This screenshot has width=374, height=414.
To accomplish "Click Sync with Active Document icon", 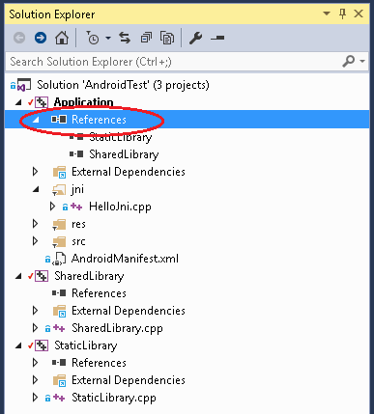I will tap(125, 38).
